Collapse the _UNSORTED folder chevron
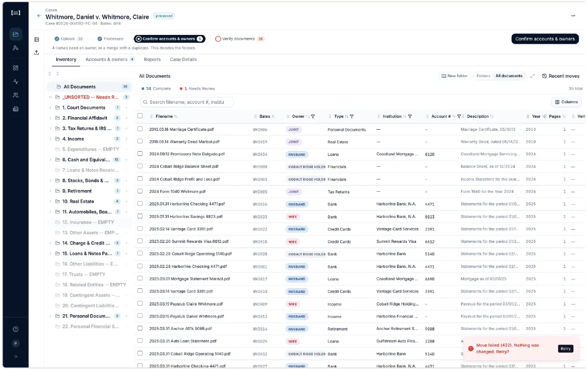 (50, 97)
